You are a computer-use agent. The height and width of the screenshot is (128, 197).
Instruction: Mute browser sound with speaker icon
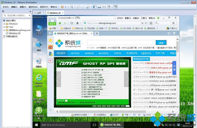pyautogui.click(x=139, y=115)
